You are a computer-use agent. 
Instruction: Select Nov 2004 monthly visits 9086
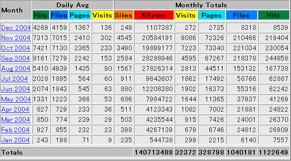[189, 38]
